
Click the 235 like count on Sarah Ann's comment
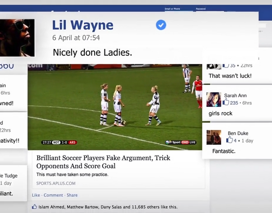point(234,103)
